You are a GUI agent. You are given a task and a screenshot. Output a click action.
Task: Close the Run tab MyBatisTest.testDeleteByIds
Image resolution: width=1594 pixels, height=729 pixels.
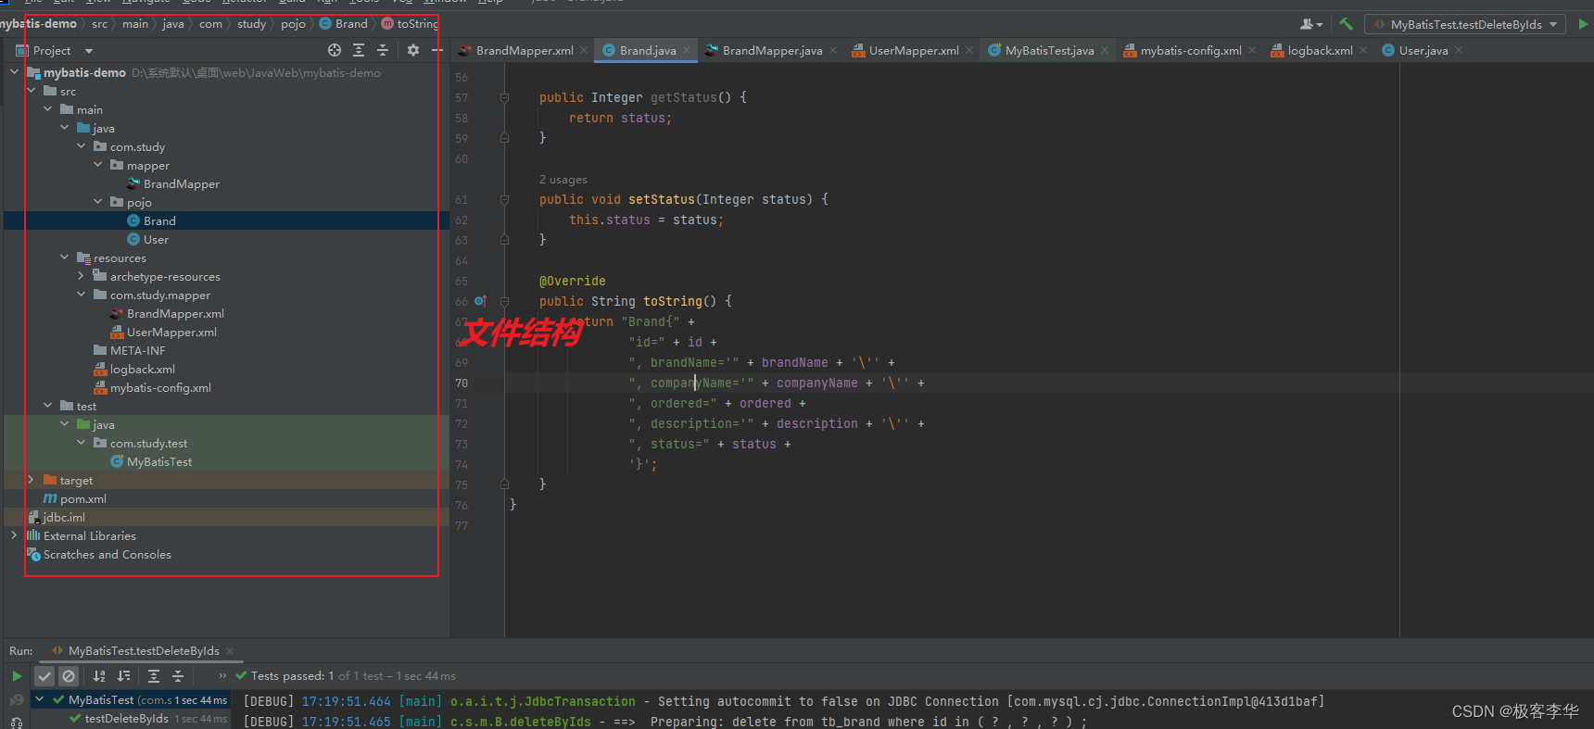[230, 651]
